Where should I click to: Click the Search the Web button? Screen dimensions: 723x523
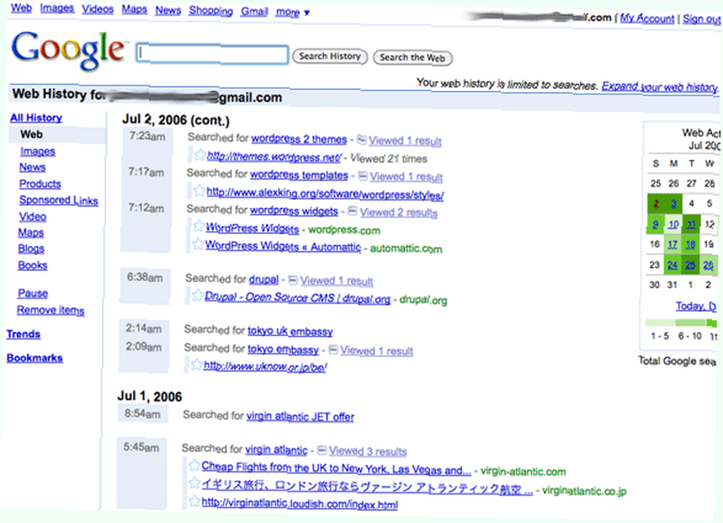click(x=412, y=58)
